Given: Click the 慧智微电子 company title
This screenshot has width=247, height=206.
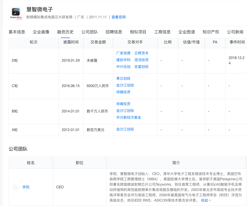Looking at the screenshot, I should (x=40, y=9).
